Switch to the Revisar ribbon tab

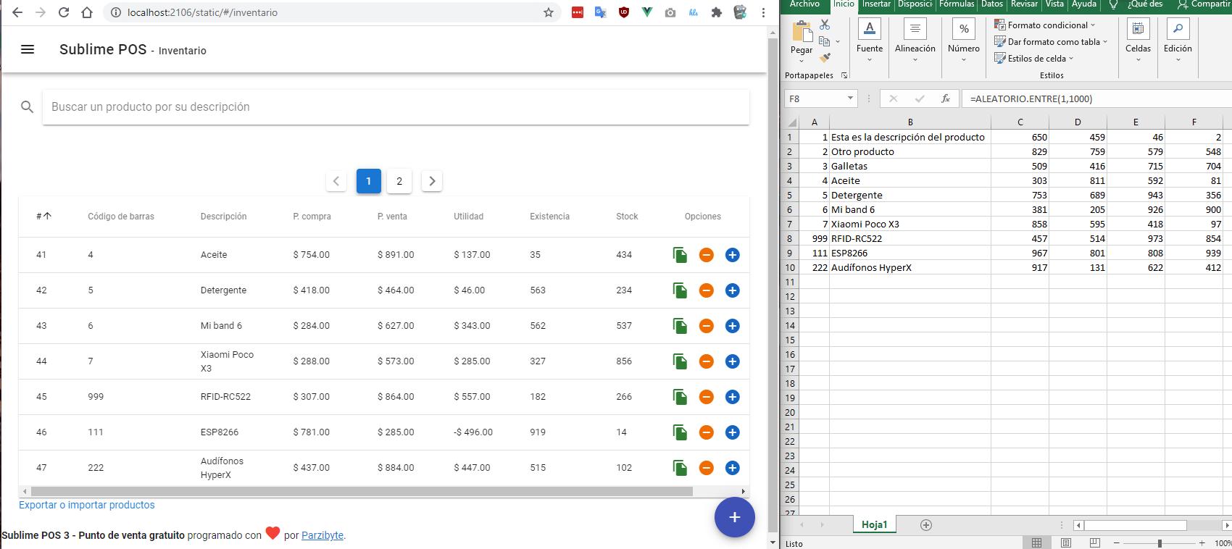click(1024, 4)
